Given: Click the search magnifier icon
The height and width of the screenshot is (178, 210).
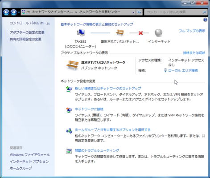Looking at the screenshot, I should click(x=205, y=12).
